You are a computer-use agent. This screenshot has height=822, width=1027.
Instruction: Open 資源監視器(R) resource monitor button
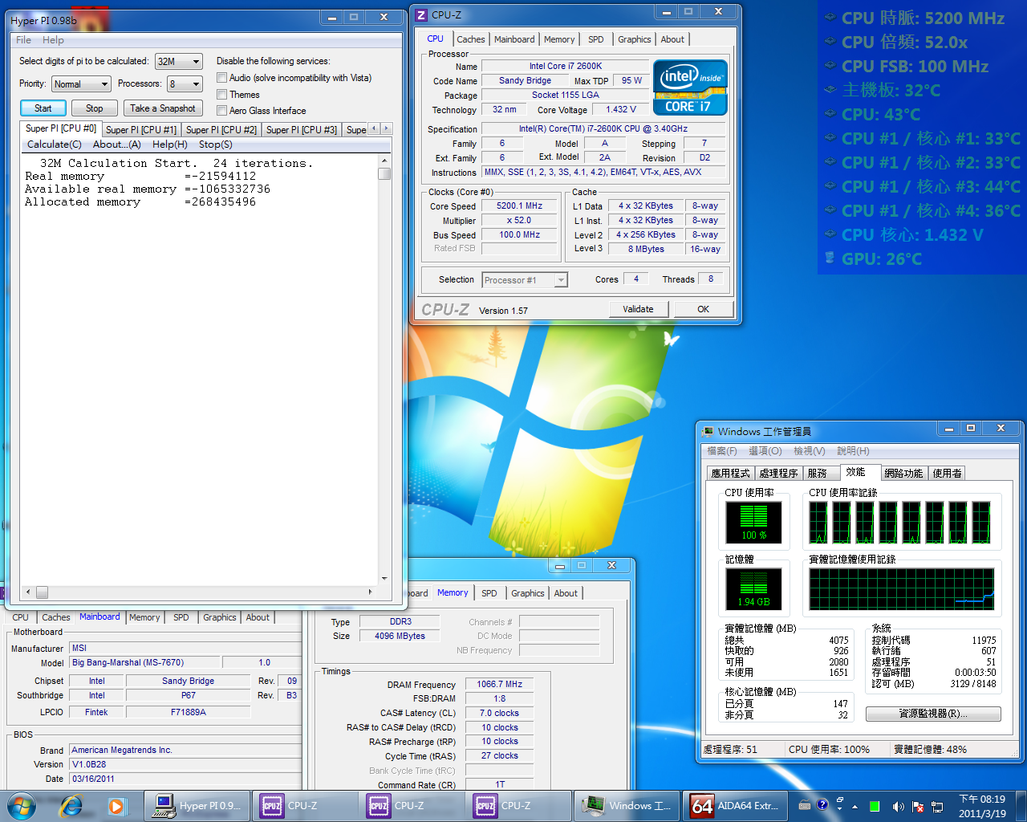click(x=933, y=714)
